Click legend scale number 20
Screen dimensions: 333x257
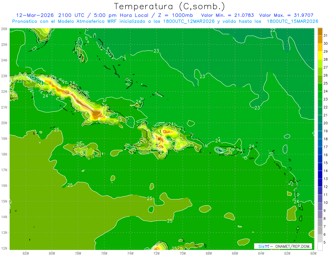point(326,123)
